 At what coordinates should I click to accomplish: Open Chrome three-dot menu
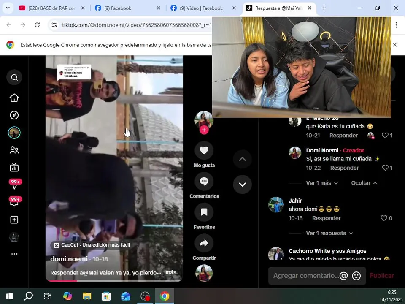coord(396,25)
